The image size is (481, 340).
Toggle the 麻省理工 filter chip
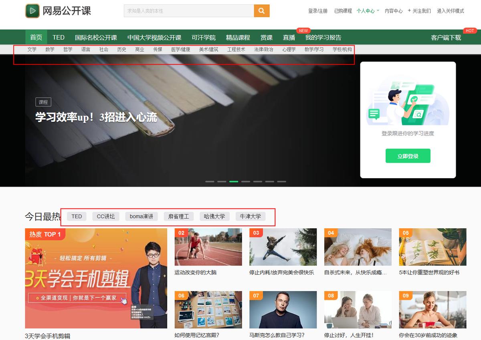[x=179, y=216]
